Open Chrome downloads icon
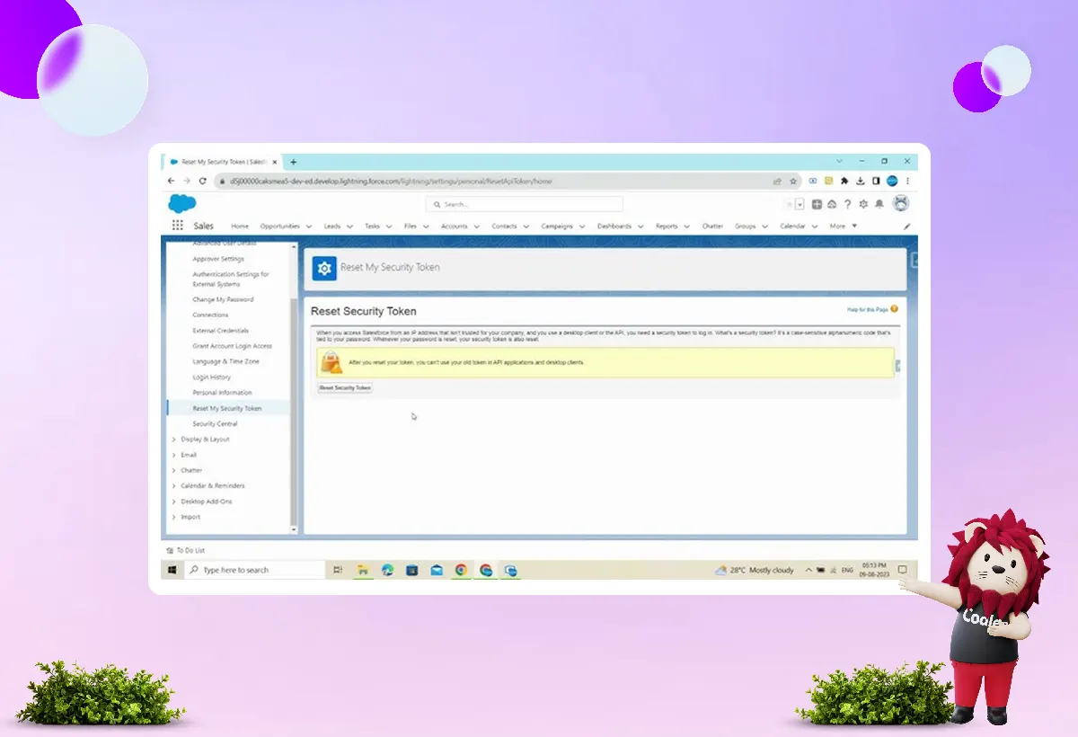 [x=861, y=181]
